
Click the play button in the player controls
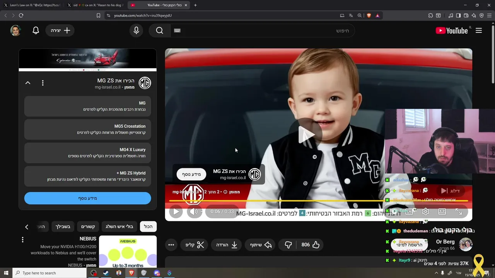176,212
